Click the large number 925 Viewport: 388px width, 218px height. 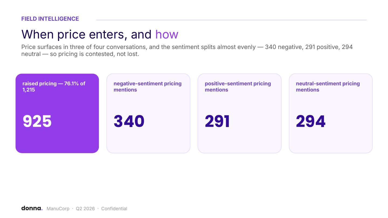[x=37, y=121]
